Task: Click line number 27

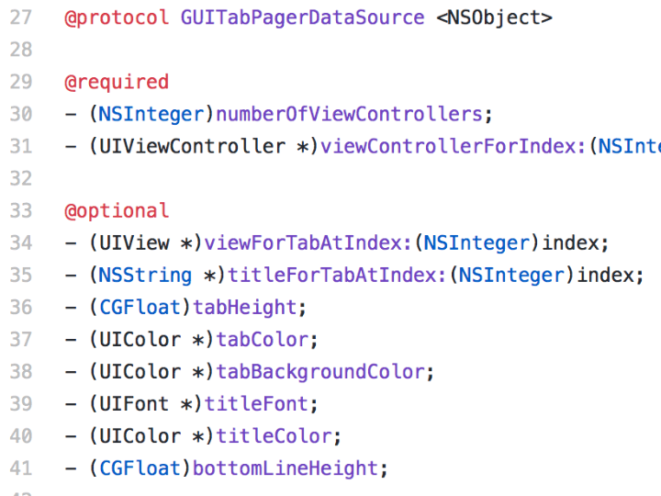Action: click(20, 18)
